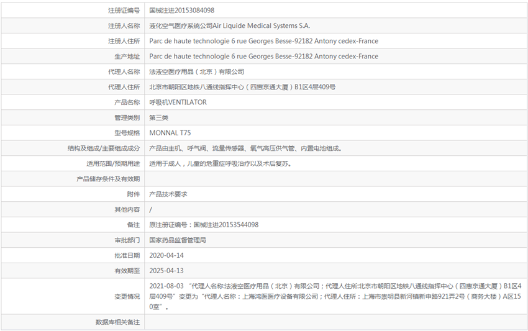The width and height of the screenshot is (528, 331).
Task: Select registrant name Air Liquide Medical Systems S.A.
Action: pyautogui.click(x=262, y=25)
